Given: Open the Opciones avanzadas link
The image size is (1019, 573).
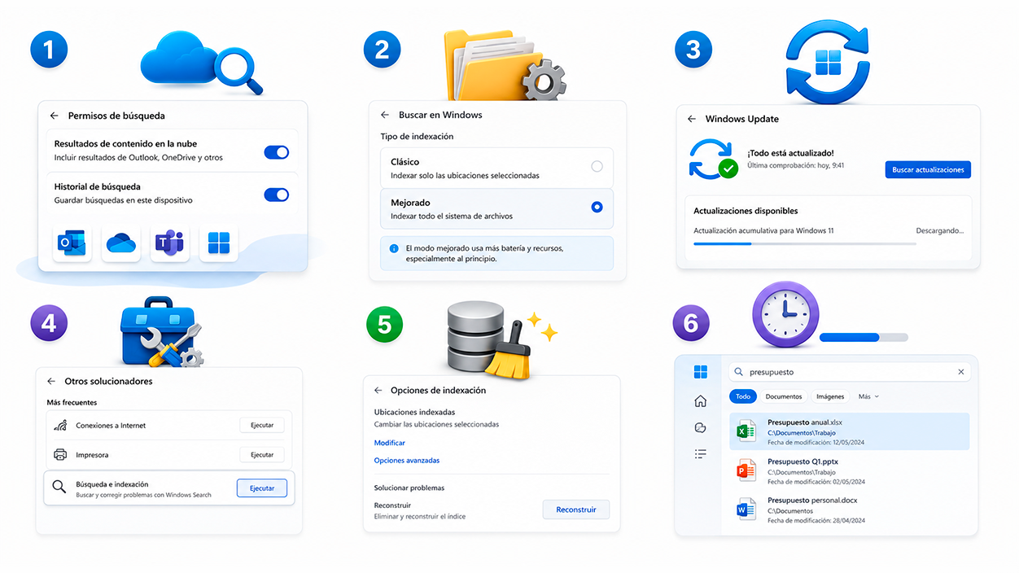Looking at the screenshot, I should point(407,461).
